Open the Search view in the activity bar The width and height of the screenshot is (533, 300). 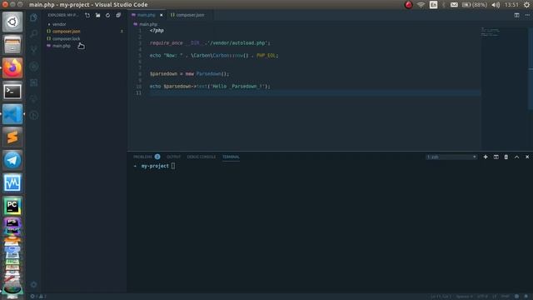click(33, 33)
